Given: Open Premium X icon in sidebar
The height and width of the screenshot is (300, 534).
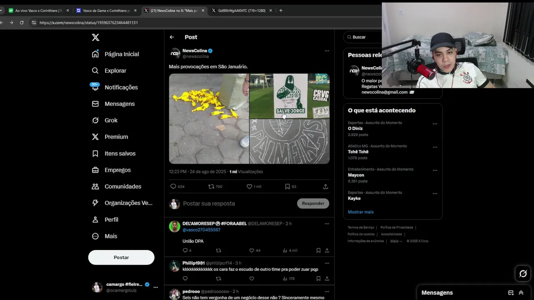Looking at the screenshot, I should point(96,137).
